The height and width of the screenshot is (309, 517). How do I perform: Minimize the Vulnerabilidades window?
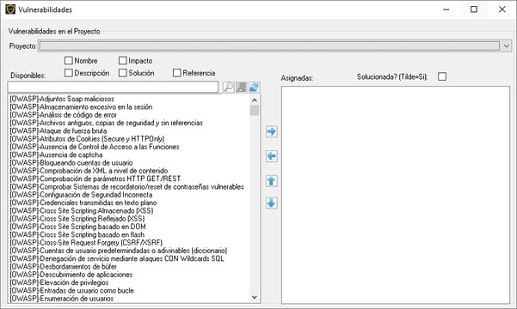tap(446, 9)
